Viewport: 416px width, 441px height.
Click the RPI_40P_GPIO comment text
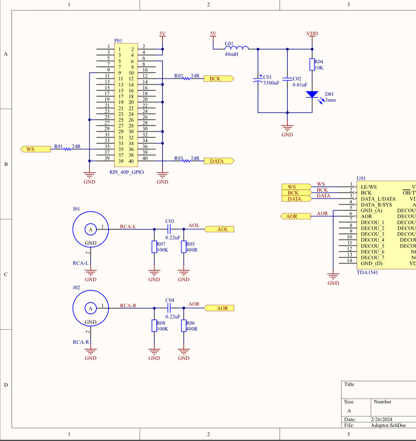point(127,172)
